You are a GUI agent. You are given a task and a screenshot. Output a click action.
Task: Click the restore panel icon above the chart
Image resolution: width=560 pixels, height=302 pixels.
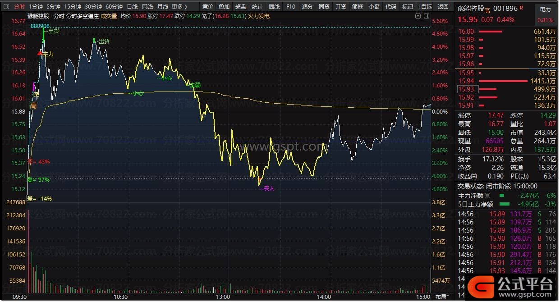[x=418, y=16]
